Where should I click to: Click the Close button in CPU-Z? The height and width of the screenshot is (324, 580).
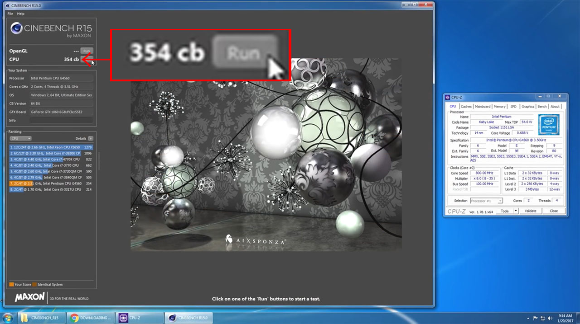pos(554,211)
